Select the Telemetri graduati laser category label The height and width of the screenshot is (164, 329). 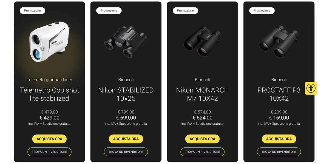49,80
